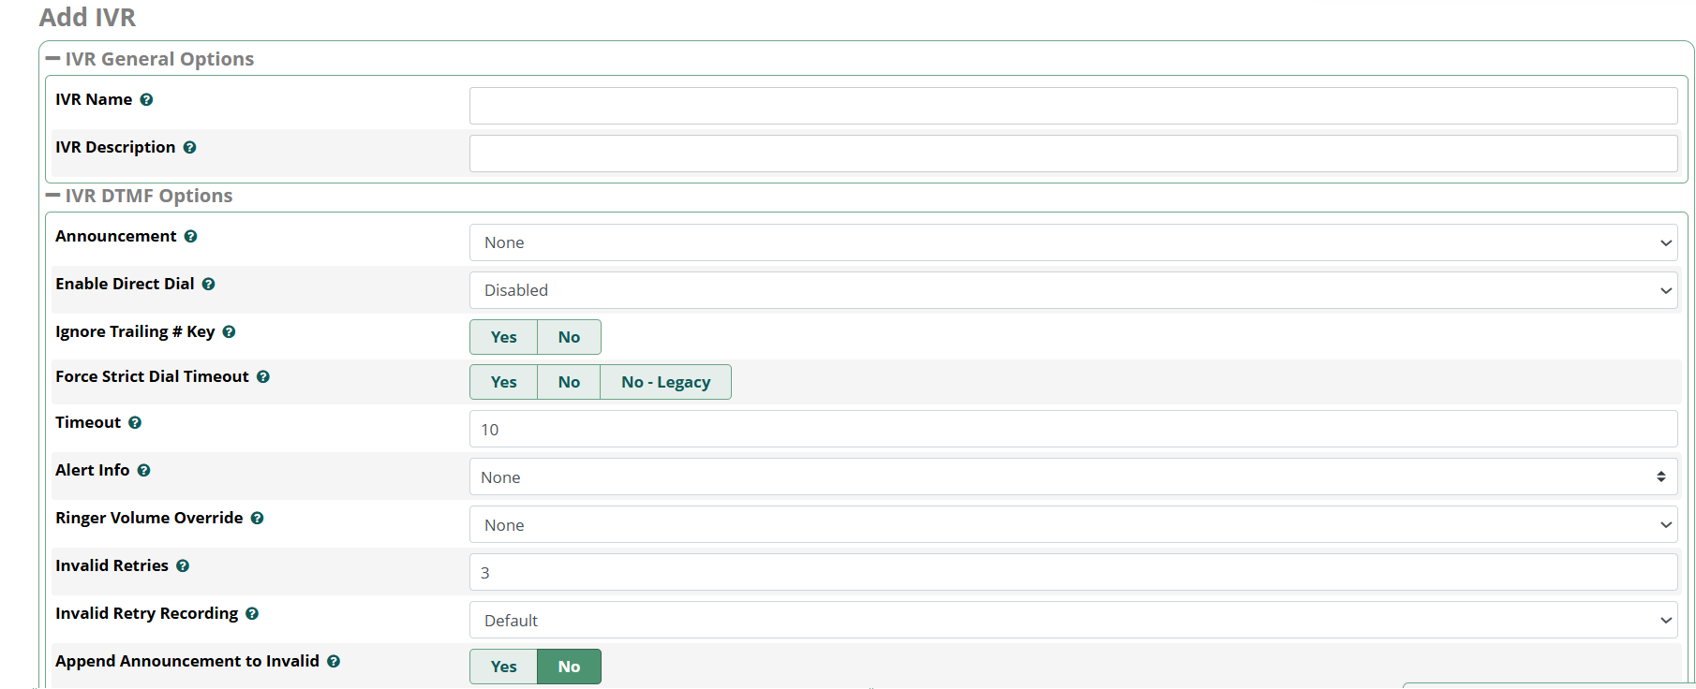This screenshot has height=689, width=1696.
Task: Click the IVR Name label
Action: click(x=94, y=99)
